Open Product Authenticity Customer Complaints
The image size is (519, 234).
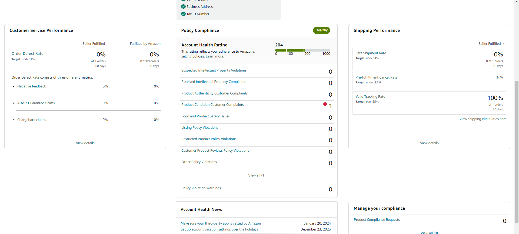(x=214, y=93)
